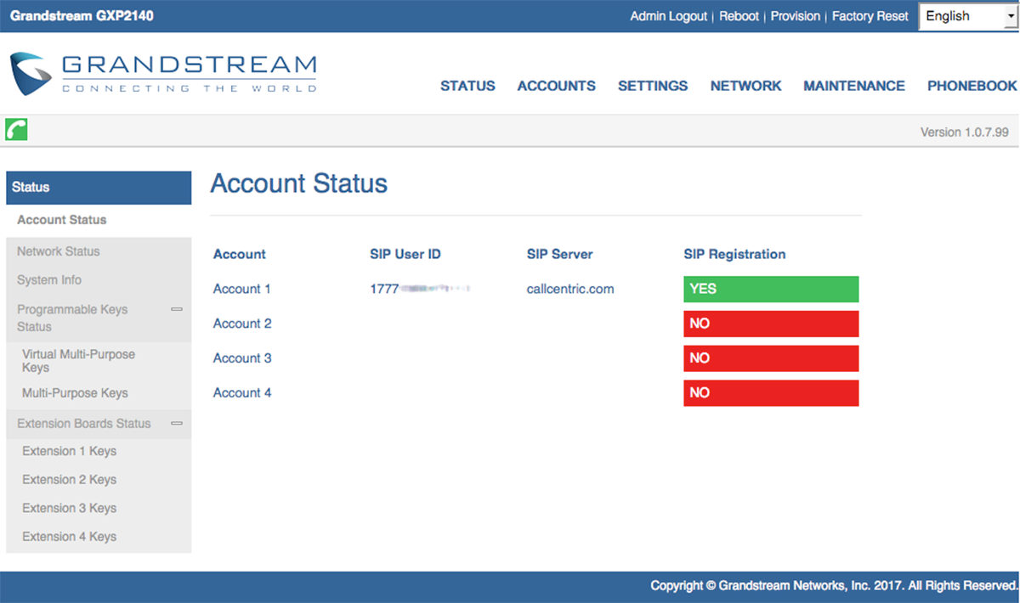Open Network Status in the sidebar
The width and height of the screenshot is (1020, 603).
[x=59, y=251]
